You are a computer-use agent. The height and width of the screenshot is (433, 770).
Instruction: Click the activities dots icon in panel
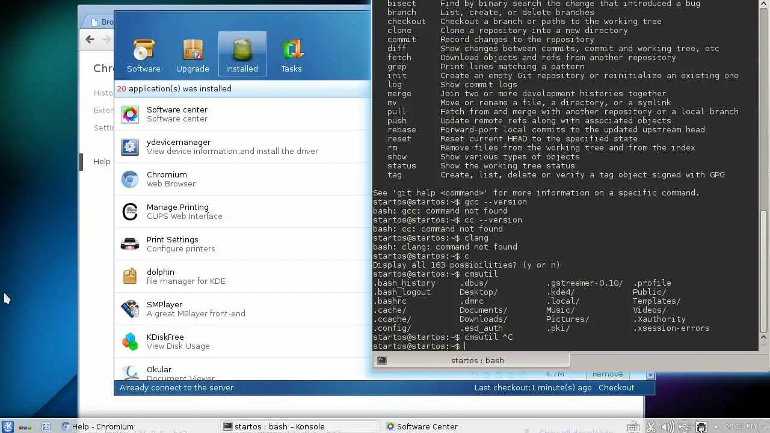click(x=25, y=427)
